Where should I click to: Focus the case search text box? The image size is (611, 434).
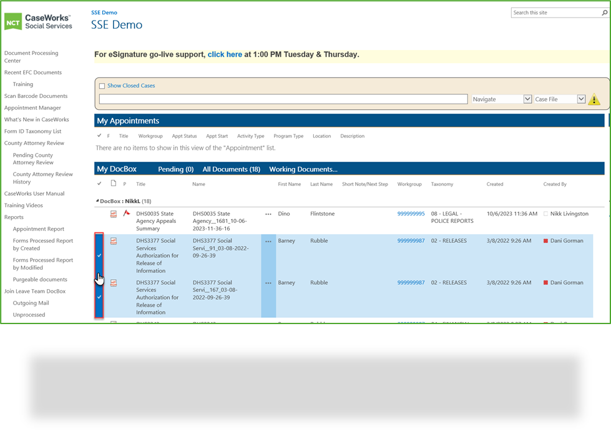pyautogui.click(x=283, y=99)
